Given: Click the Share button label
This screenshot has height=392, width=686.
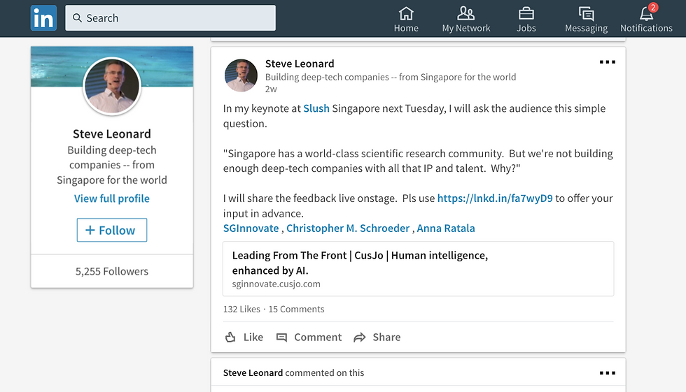Looking at the screenshot, I should point(386,337).
